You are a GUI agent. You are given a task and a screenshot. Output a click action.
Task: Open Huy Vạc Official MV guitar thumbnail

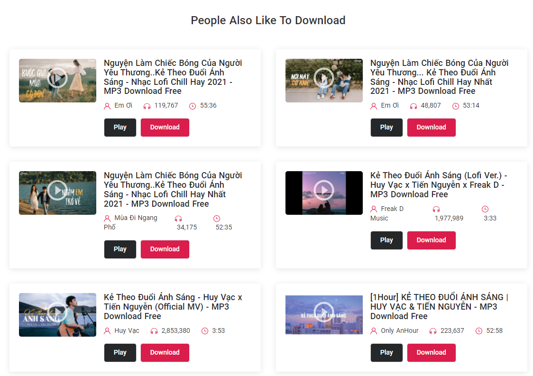tap(57, 315)
